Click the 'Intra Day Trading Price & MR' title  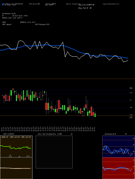point(50,134)
